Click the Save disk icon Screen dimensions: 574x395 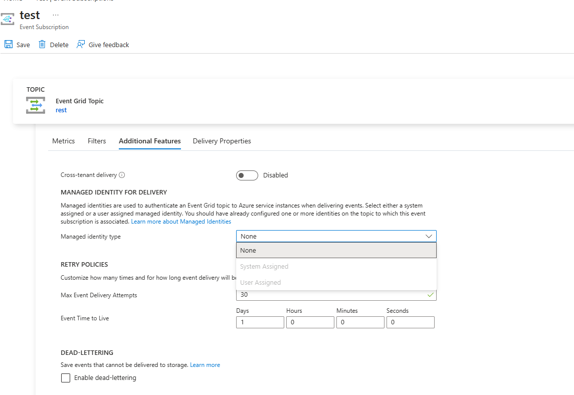[9, 44]
